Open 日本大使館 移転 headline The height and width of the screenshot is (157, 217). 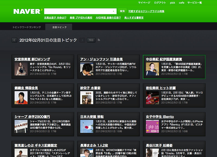(92, 117)
